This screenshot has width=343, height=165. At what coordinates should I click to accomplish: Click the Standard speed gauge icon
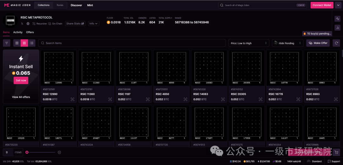(x=309, y=161)
